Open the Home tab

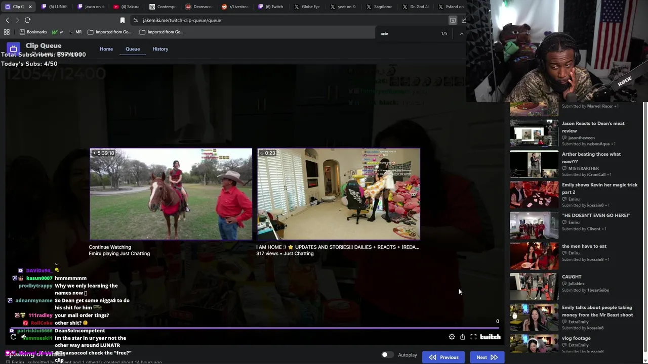coord(106,49)
